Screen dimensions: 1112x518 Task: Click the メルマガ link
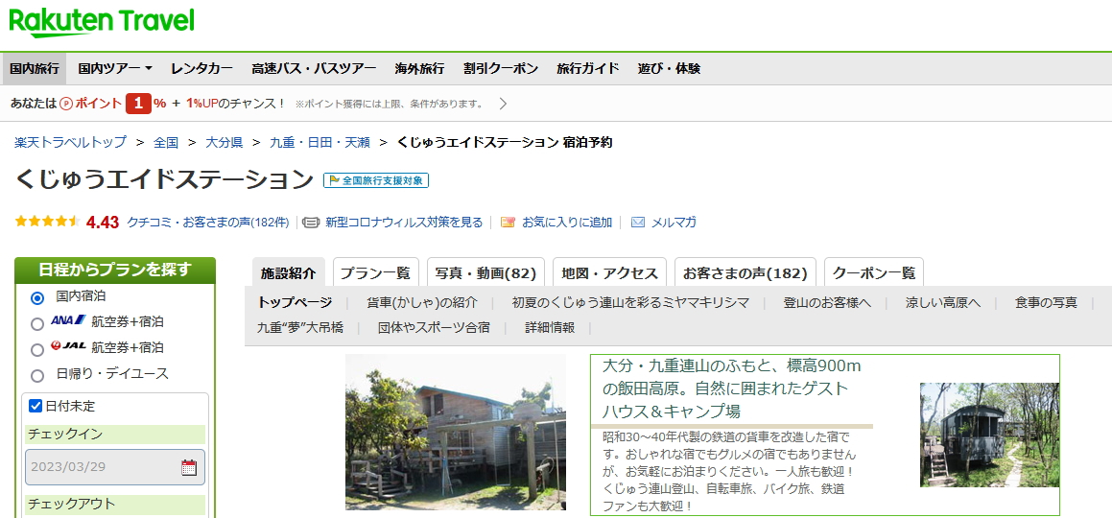tap(674, 222)
